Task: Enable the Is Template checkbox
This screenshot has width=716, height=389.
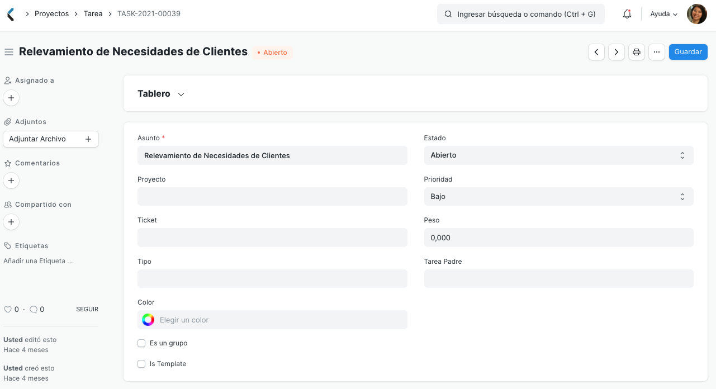Action: click(x=141, y=364)
